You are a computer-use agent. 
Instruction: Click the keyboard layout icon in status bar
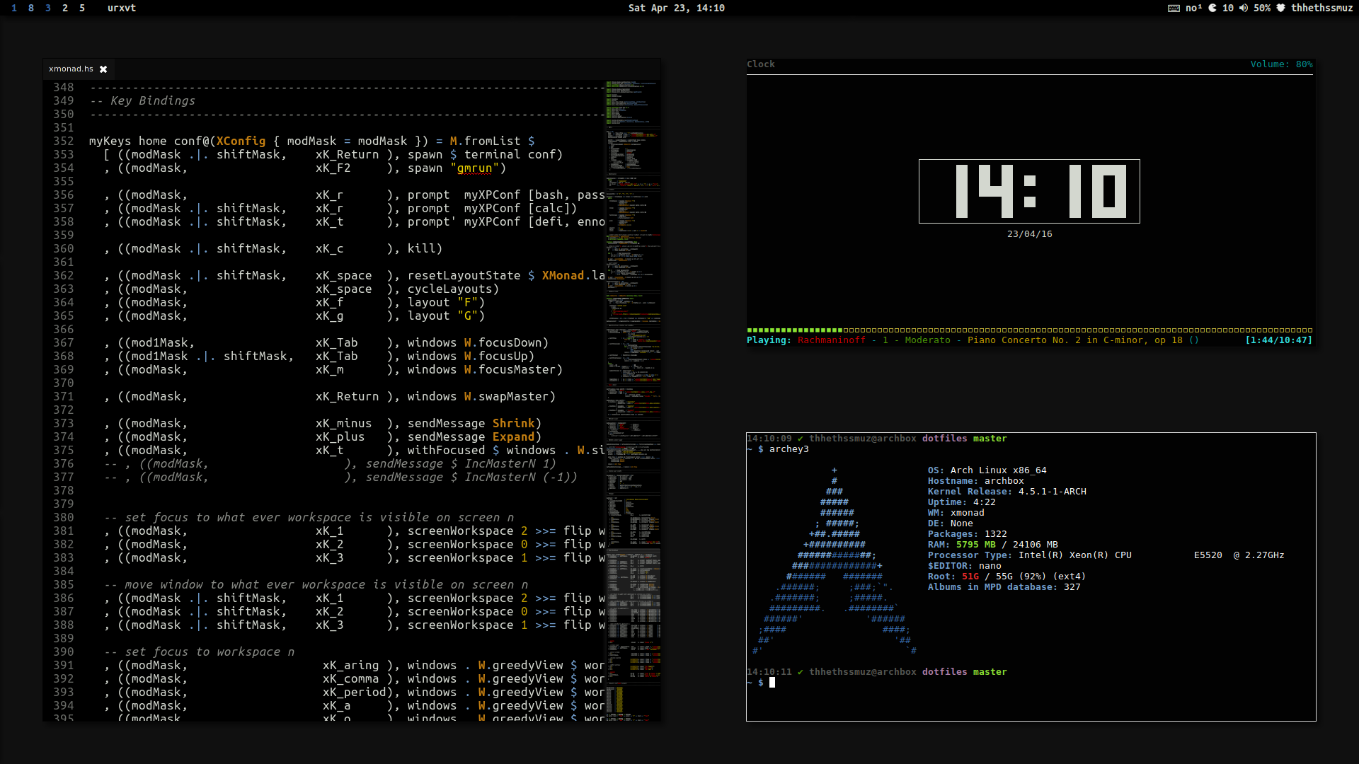1174,8
